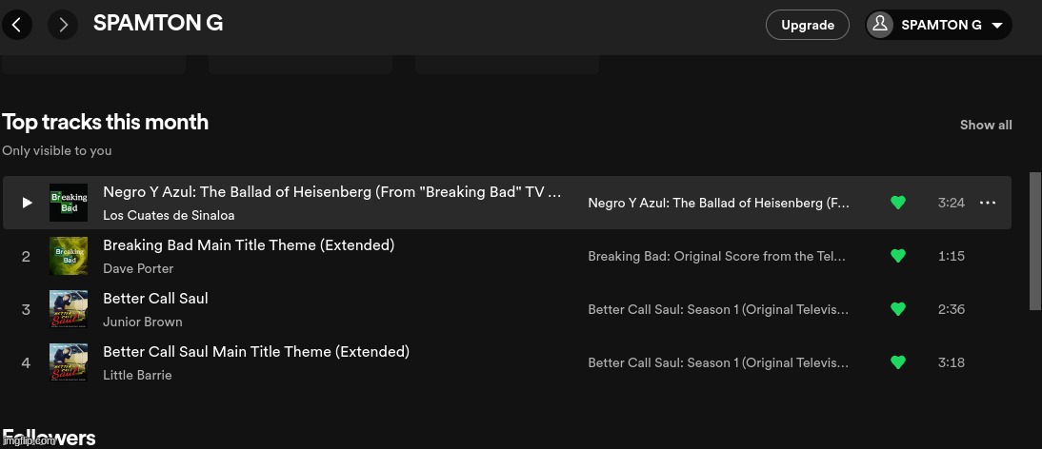Go back with the left arrow button
Screen dimensions: 1042x449
16,25
